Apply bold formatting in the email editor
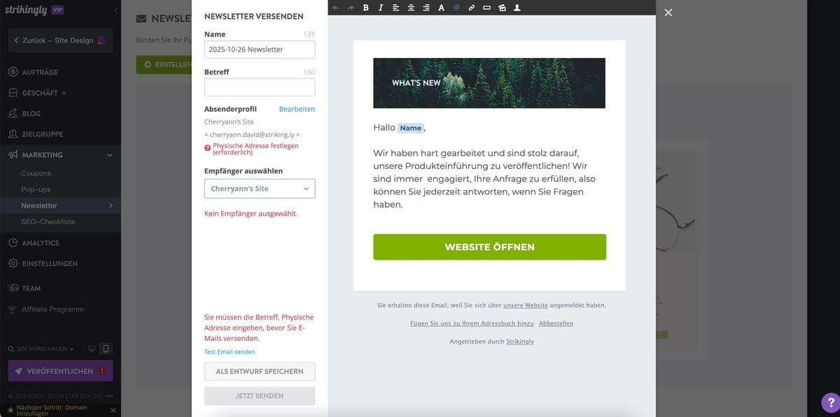Screen dimensions: 840x417 pos(365,8)
